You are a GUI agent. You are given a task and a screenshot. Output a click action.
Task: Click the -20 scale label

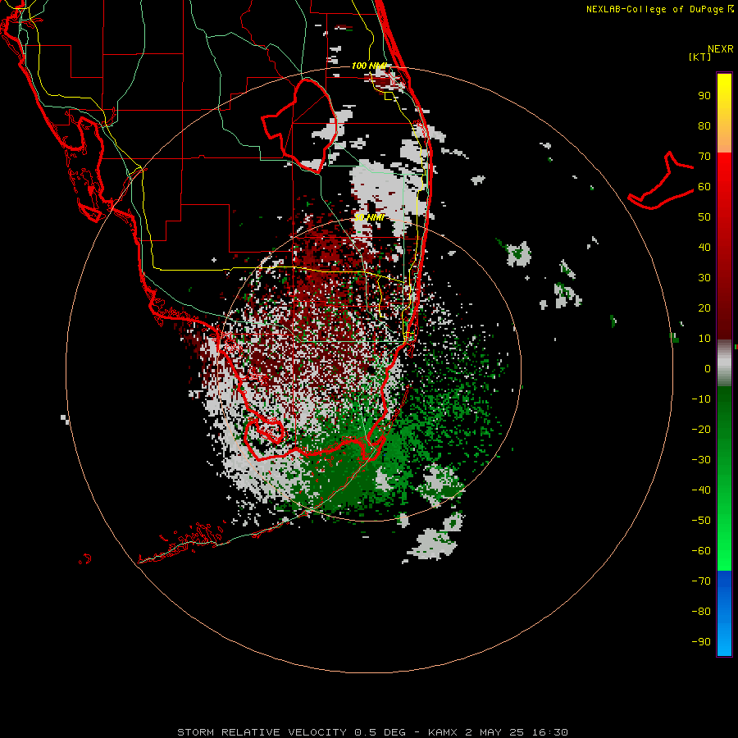(x=701, y=430)
